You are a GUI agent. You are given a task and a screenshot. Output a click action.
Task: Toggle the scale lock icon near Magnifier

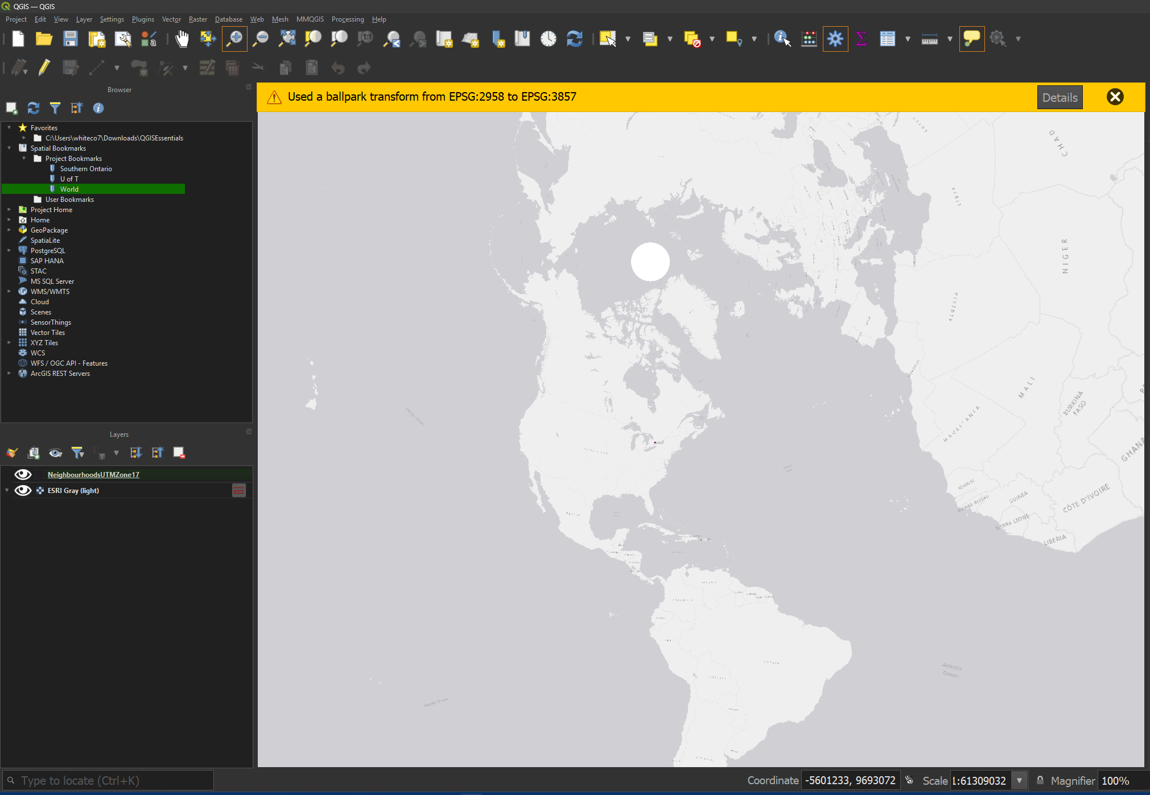point(1040,780)
